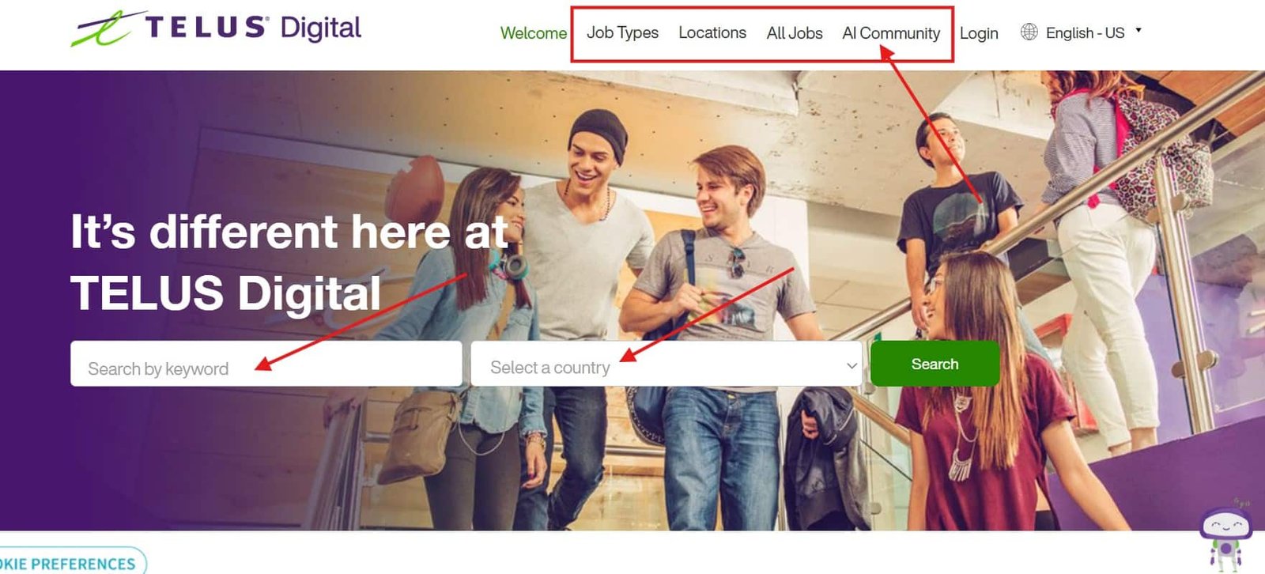Expand the English - US language dropdown arrow
The image size is (1265, 574).
click(1138, 30)
